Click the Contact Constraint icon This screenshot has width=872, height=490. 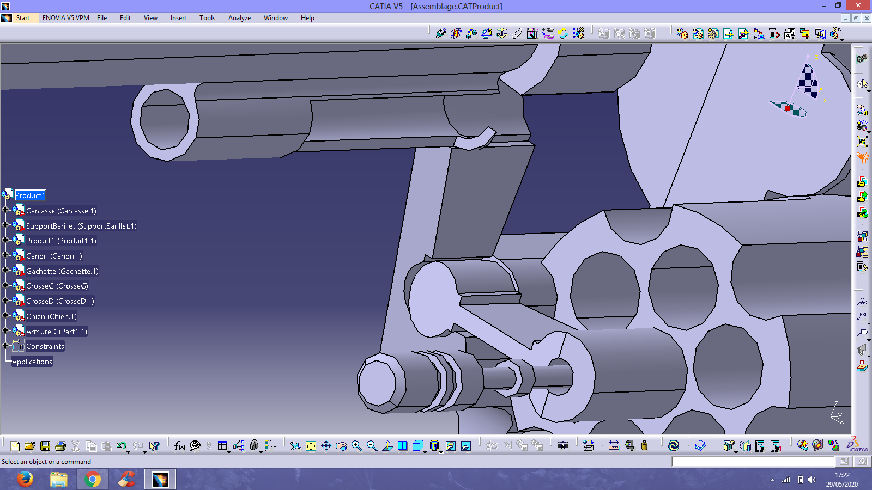[x=456, y=33]
